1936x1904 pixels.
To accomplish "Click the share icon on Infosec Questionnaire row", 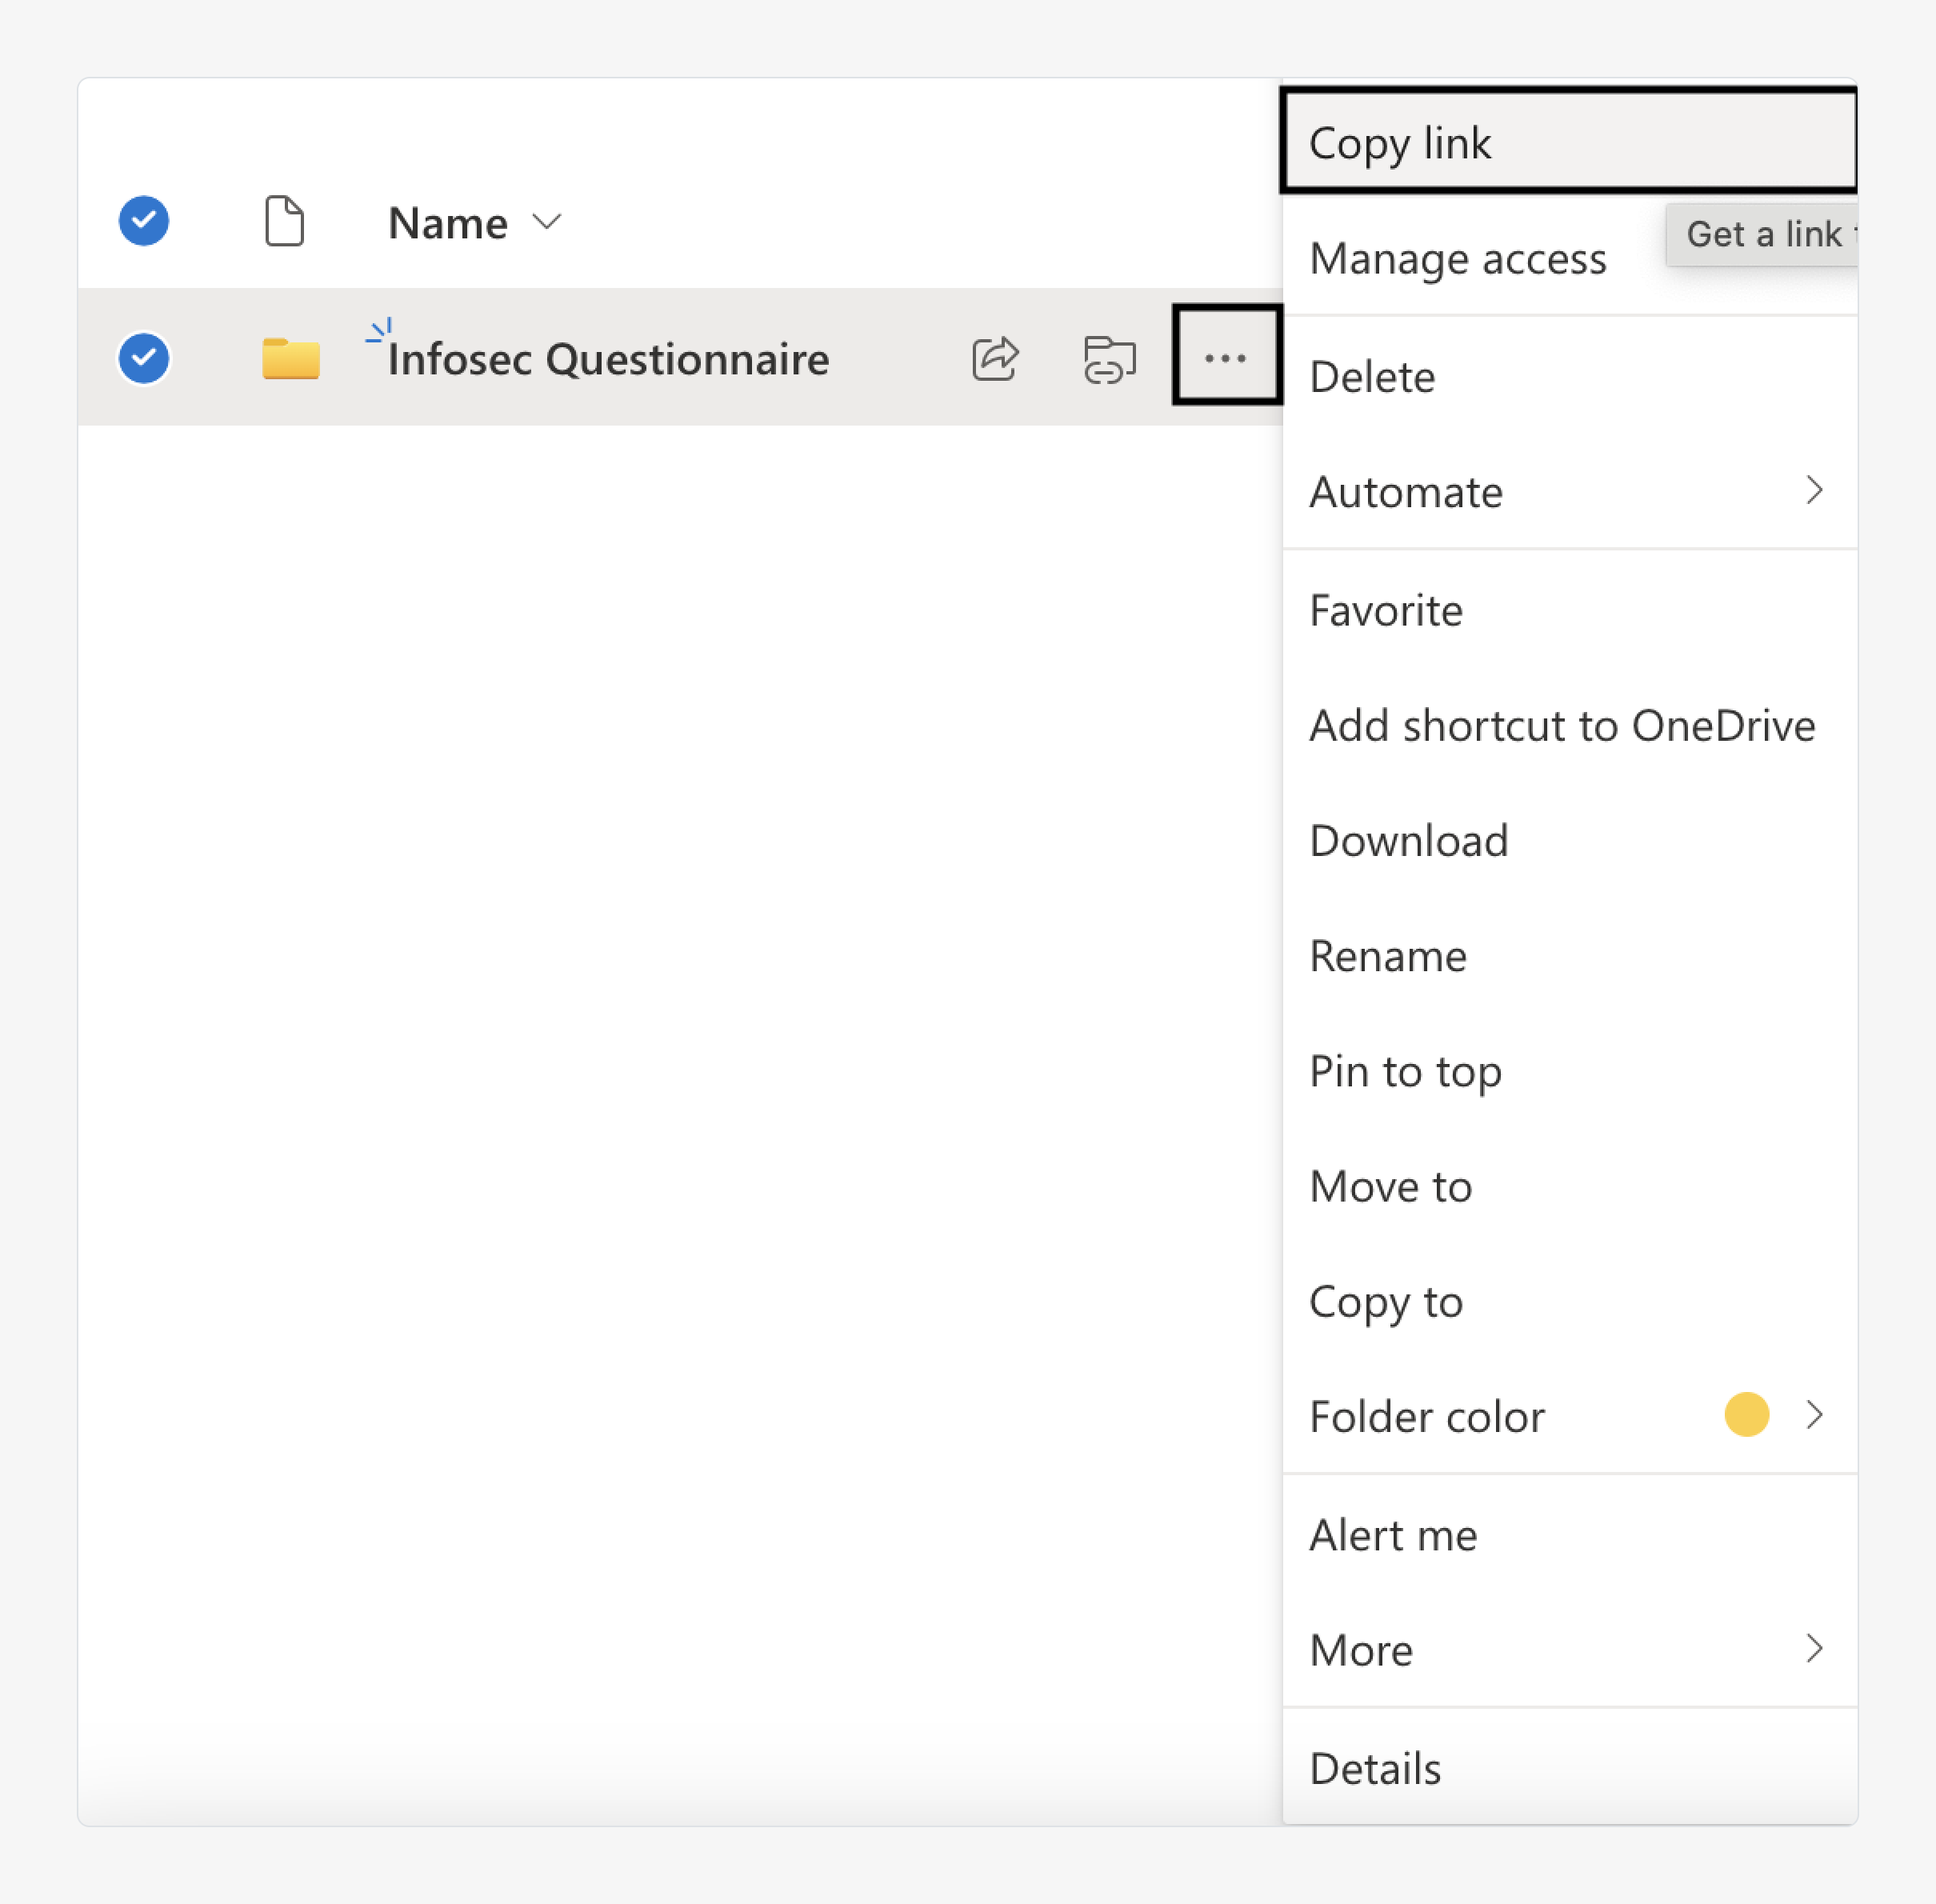I will 994,359.
